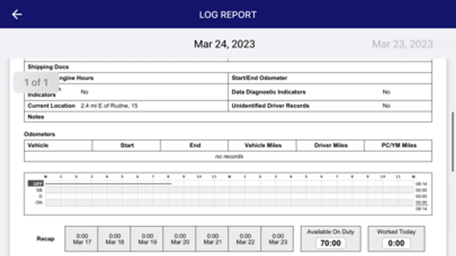Click the Vehicle Miles column header

(262, 145)
